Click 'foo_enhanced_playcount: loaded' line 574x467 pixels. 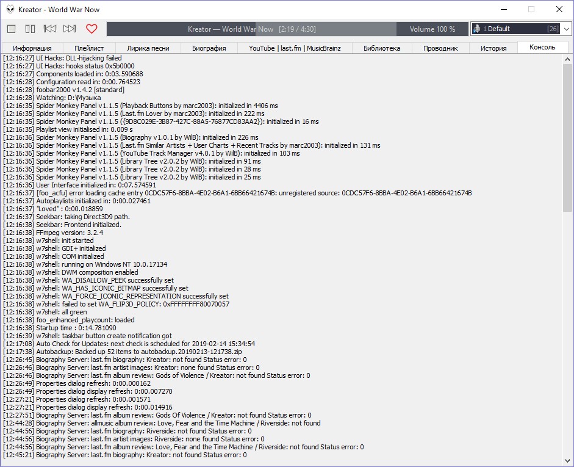coord(69,320)
